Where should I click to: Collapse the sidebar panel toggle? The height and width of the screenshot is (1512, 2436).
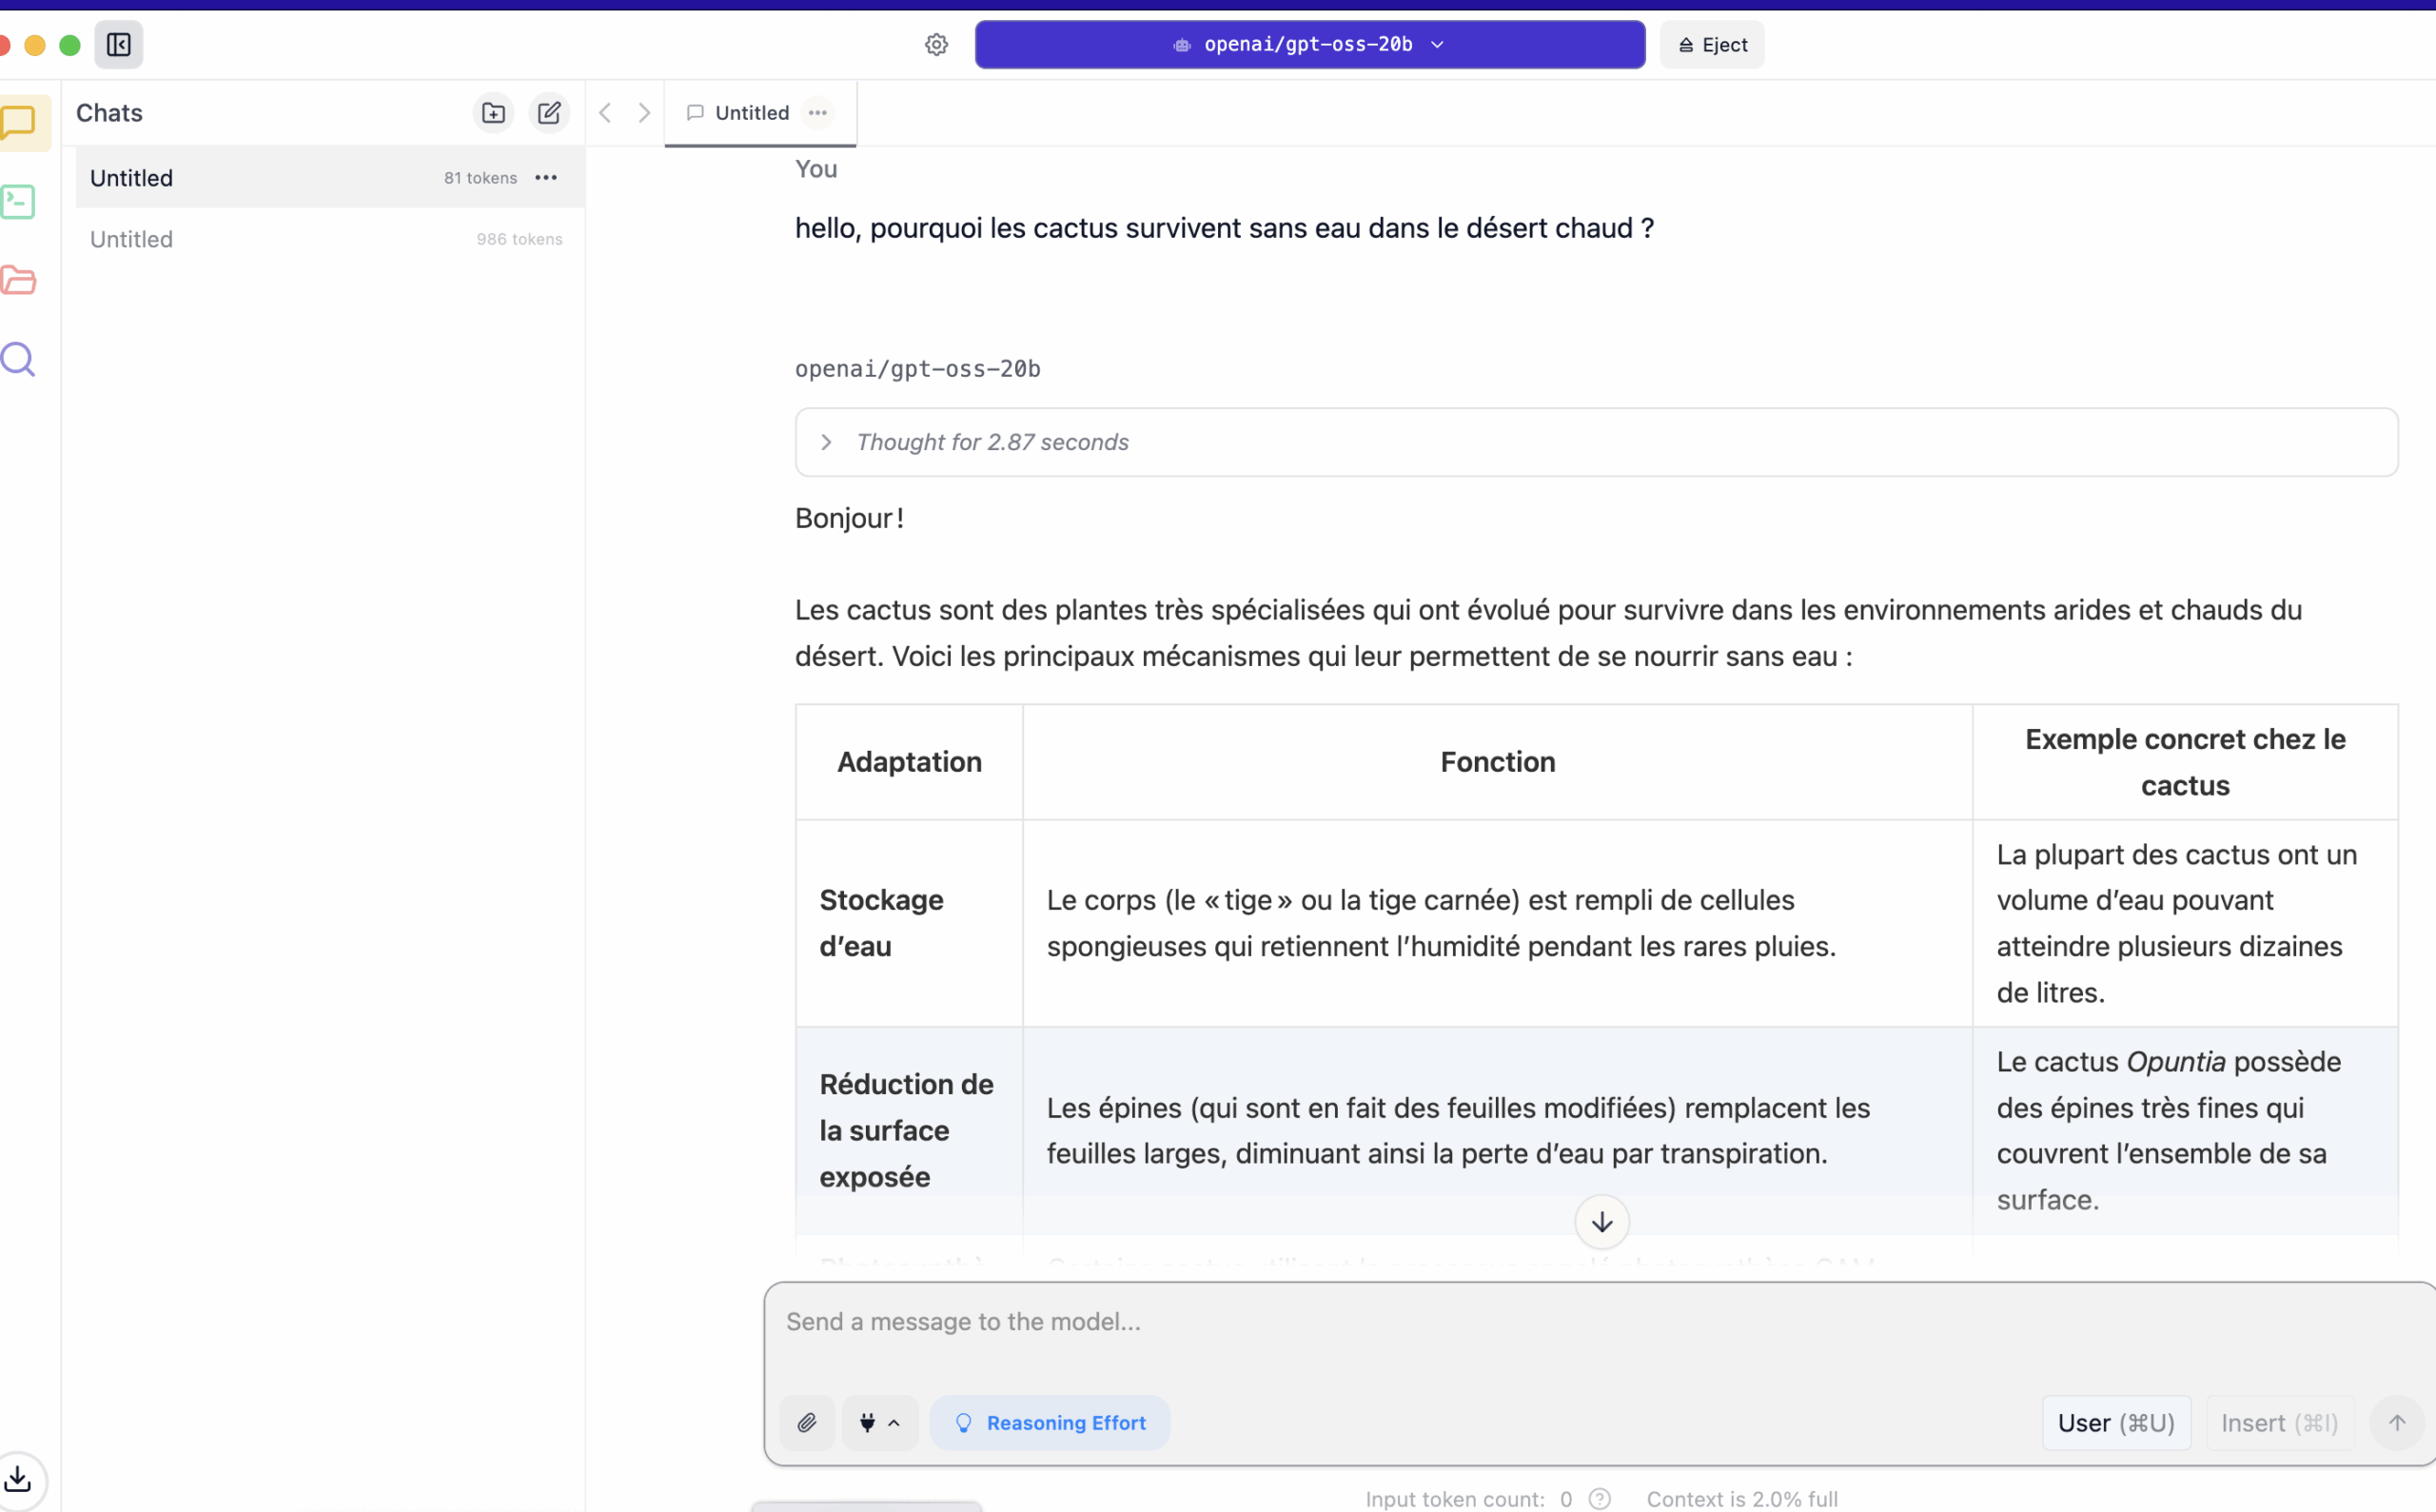pos(119,45)
